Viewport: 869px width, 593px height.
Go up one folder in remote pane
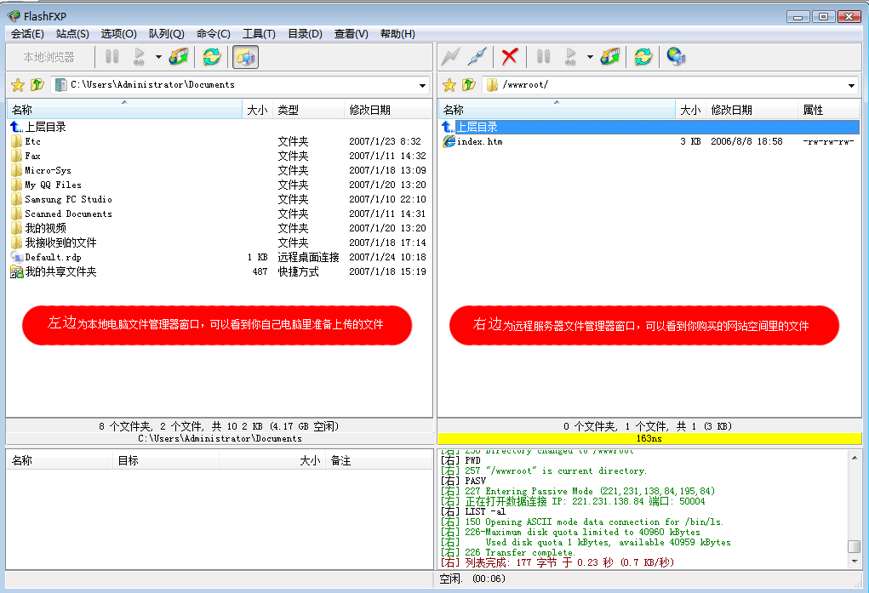coord(469,85)
